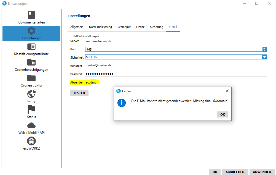Open the Proxy globe icon

coord(31,94)
